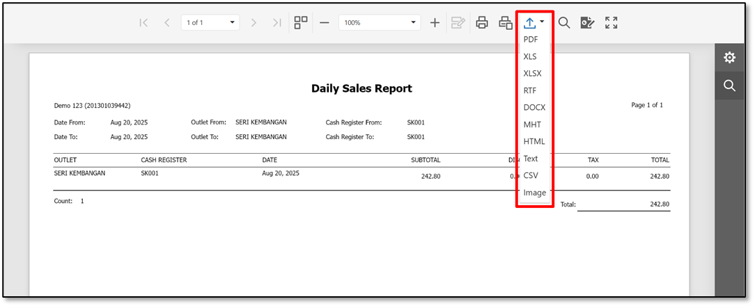Viewport: 755px width, 306px height.
Task: Click the export options edit icon
Action: (x=587, y=23)
